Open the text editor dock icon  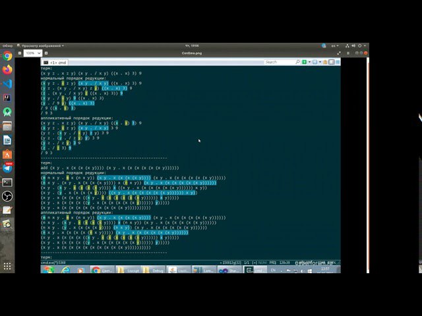point(7,211)
